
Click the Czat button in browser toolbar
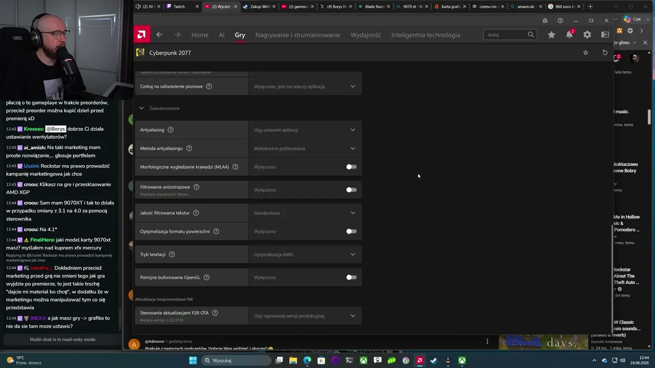click(x=632, y=19)
